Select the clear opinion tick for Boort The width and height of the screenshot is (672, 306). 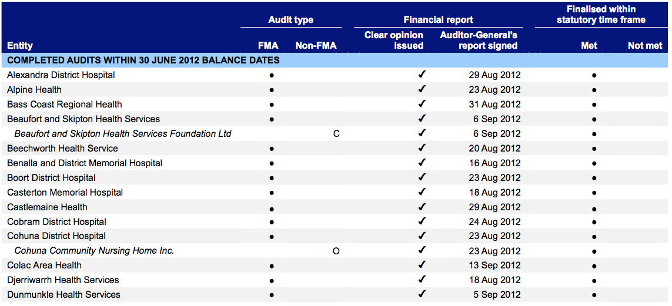tap(422, 177)
